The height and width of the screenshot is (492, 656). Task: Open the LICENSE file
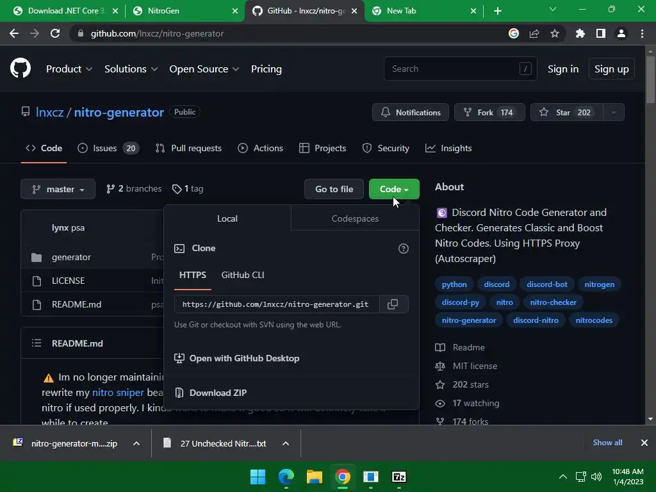point(68,281)
